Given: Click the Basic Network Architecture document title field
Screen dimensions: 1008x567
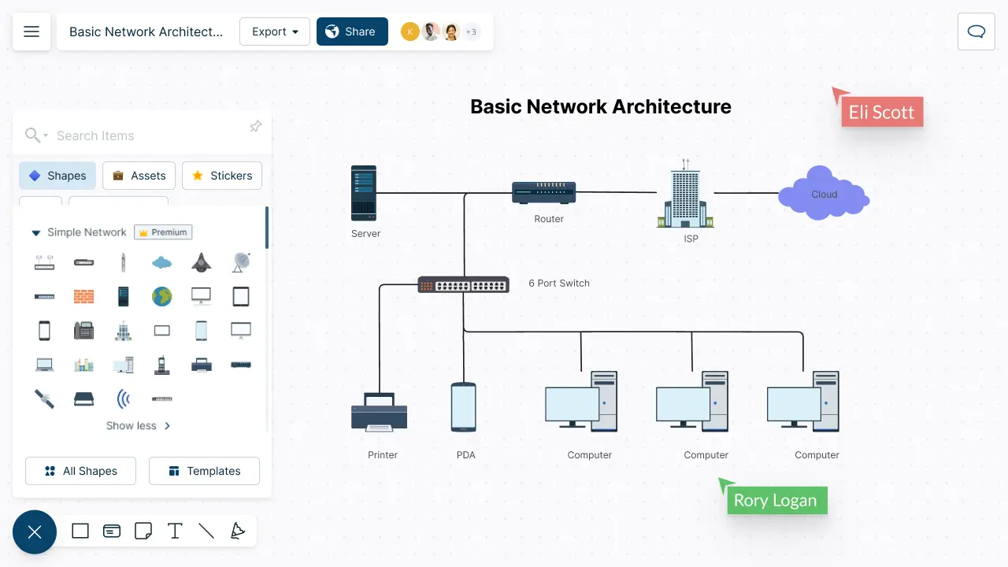Looking at the screenshot, I should click(x=146, y=31).
